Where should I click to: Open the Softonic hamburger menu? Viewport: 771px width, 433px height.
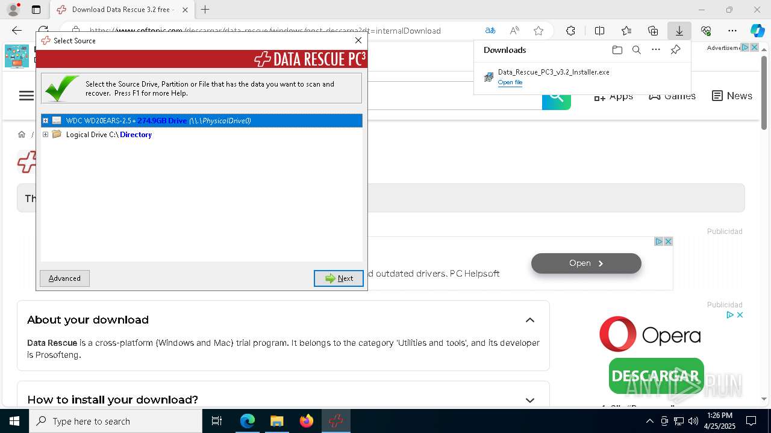tap(27, 96)
